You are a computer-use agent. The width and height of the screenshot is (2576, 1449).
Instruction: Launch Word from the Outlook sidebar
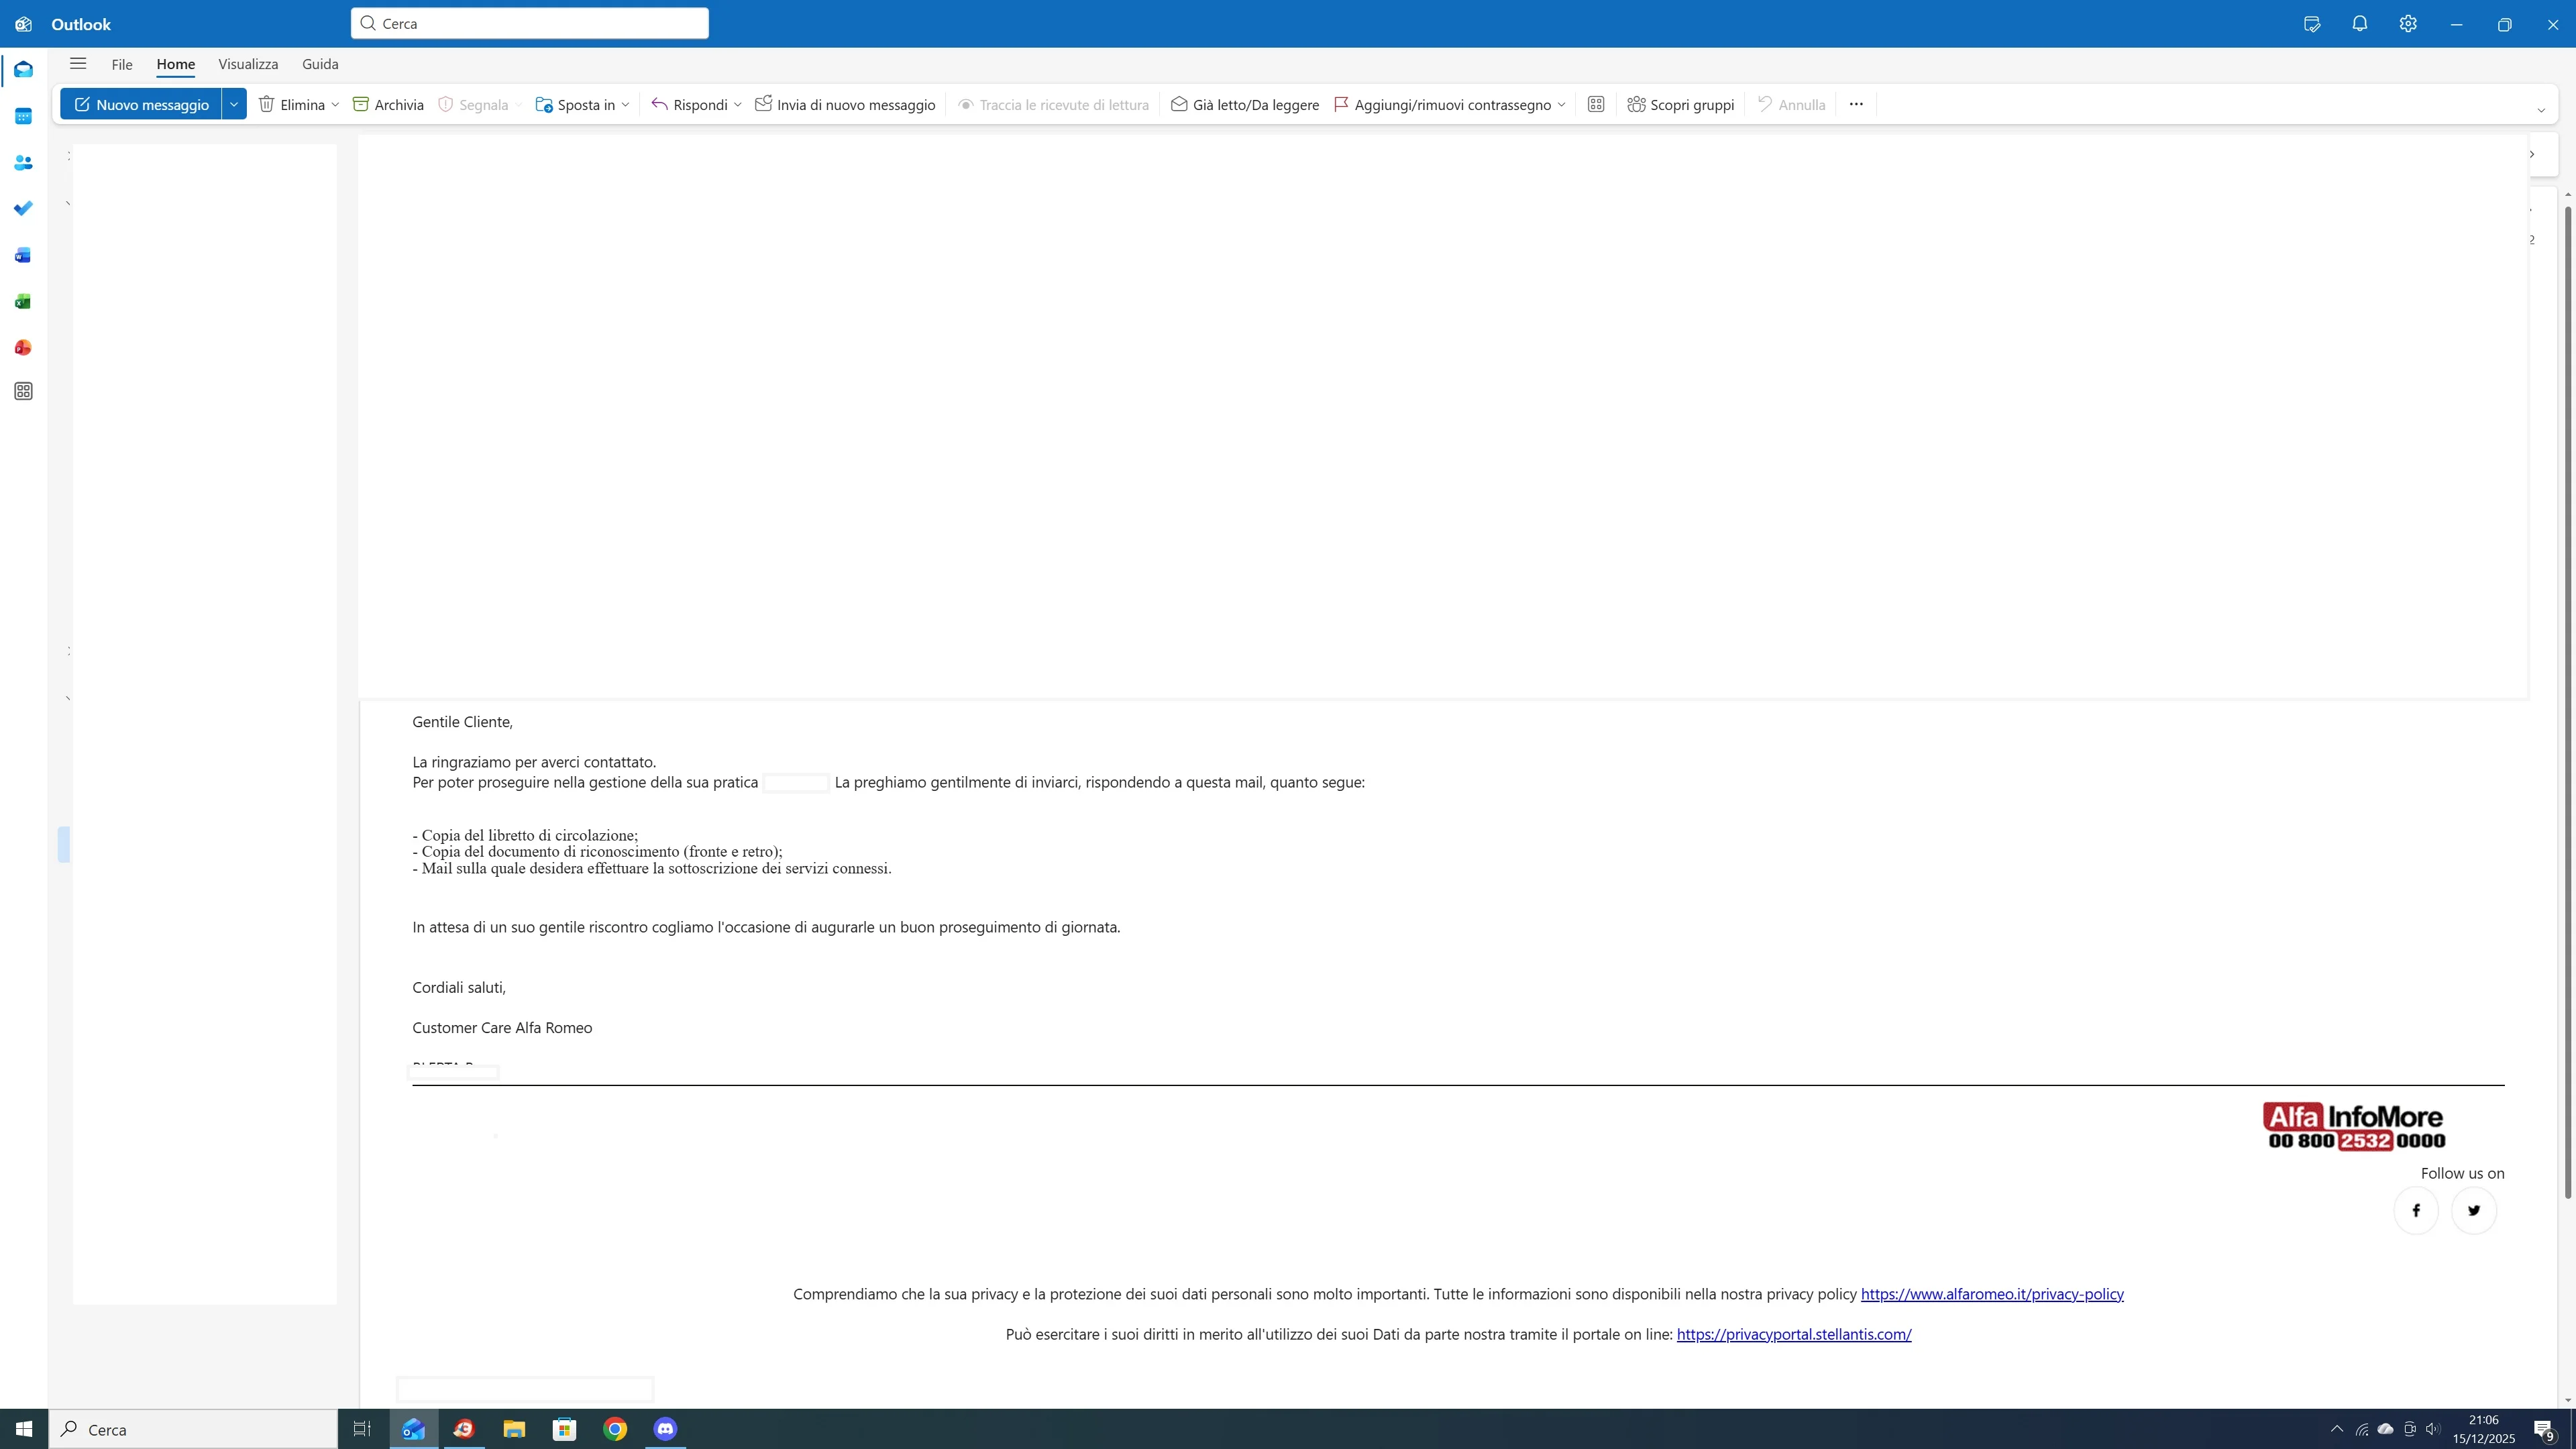pyautogui.click(x=22, y=255)
